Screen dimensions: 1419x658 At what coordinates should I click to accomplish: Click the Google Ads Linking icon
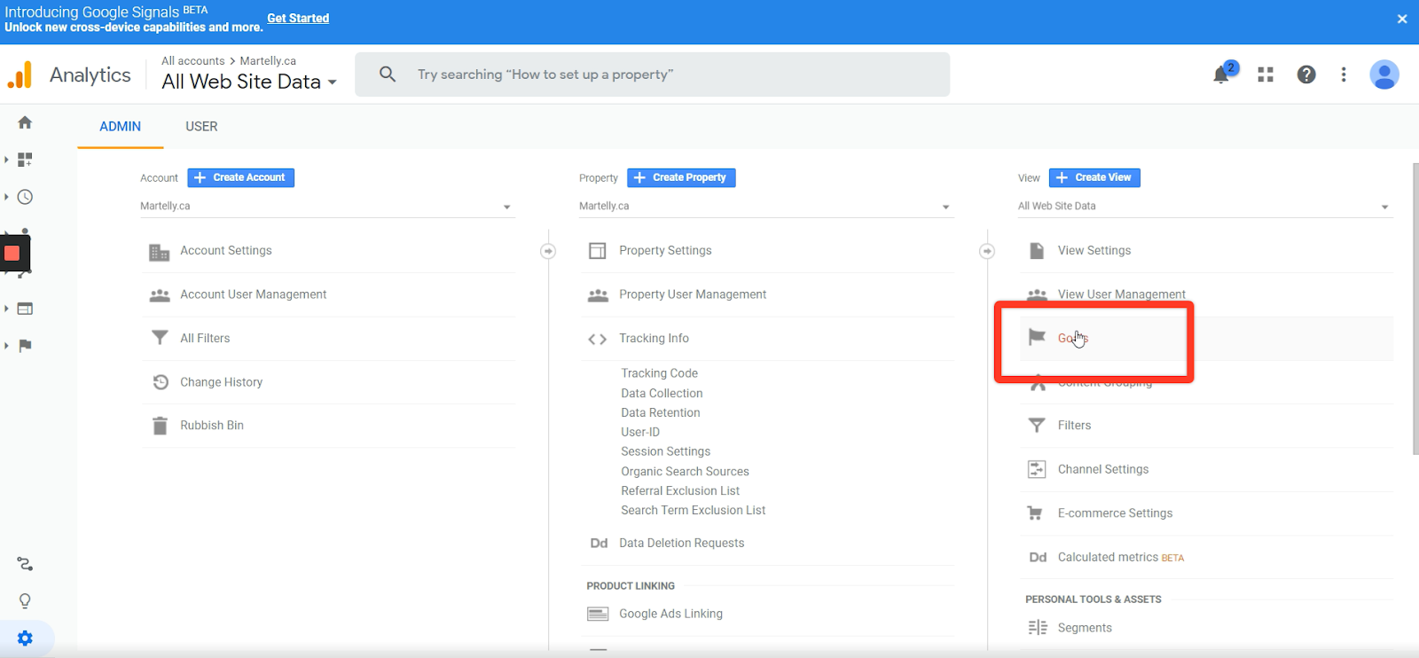tap(599, 614)
